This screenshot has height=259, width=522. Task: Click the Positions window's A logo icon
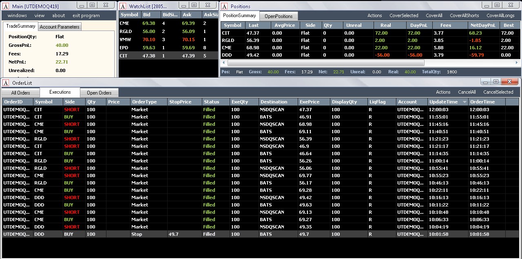pyautogui.click(x=224, y=7)
